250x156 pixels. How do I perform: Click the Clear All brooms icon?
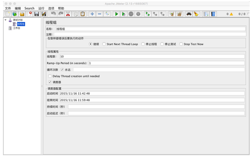click(179, 14)
